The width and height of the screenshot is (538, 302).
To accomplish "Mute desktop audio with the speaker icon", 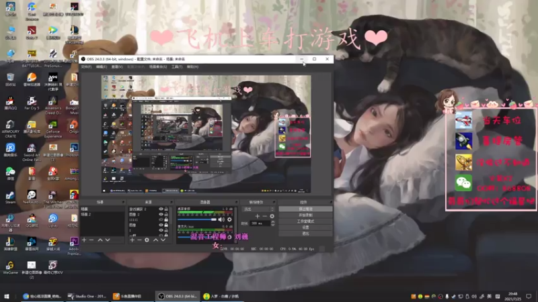I will [x=221, y=219].
